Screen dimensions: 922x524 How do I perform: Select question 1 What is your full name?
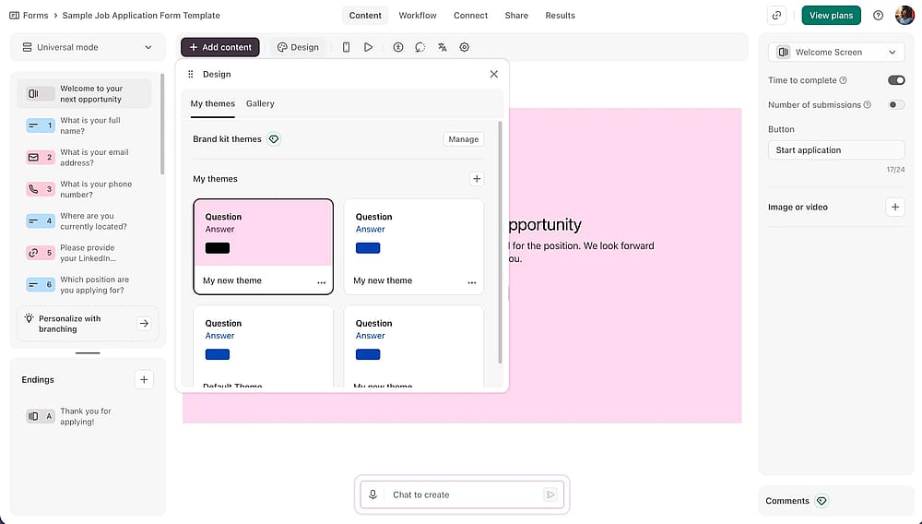point(84,125)
